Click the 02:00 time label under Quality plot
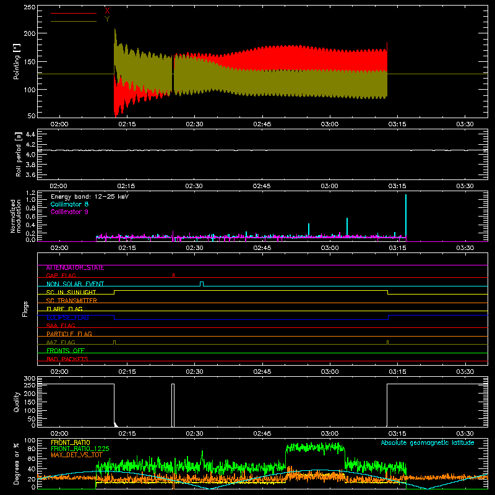This screenshot has height=495, width=495. pos(59,434)
